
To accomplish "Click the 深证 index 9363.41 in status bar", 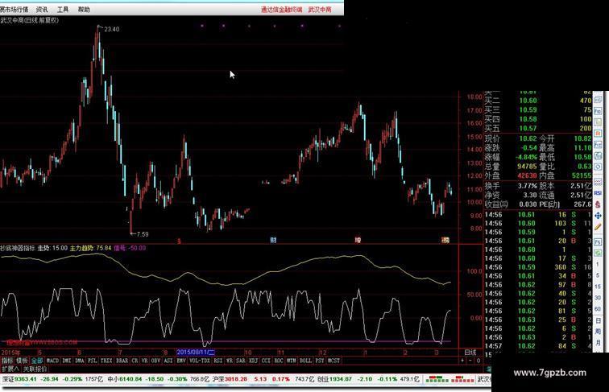I will point(19,379).
